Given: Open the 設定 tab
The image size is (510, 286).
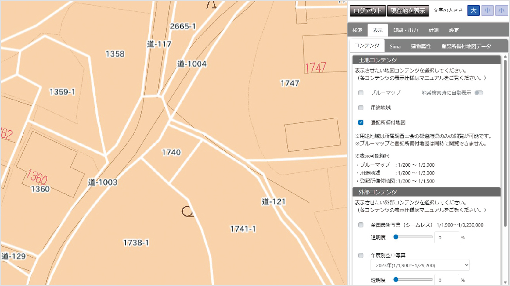Looking at the screenshot, I should [454, 30].
